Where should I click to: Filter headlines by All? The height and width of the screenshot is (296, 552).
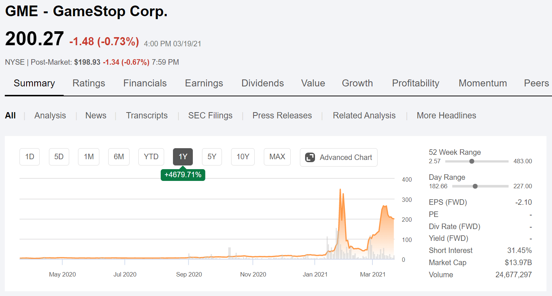[x=10, y=115]
